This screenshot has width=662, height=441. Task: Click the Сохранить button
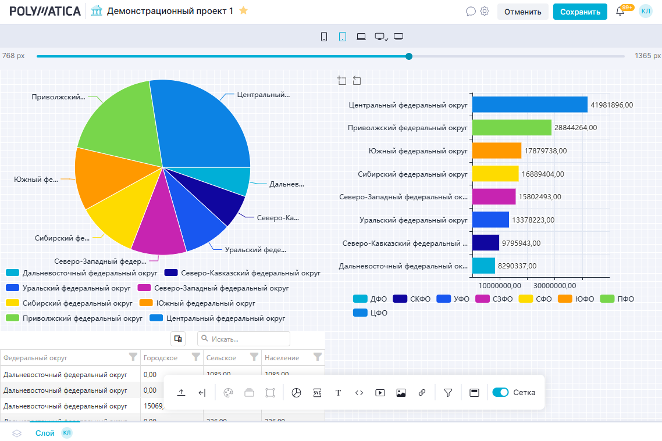coord(579,12)
